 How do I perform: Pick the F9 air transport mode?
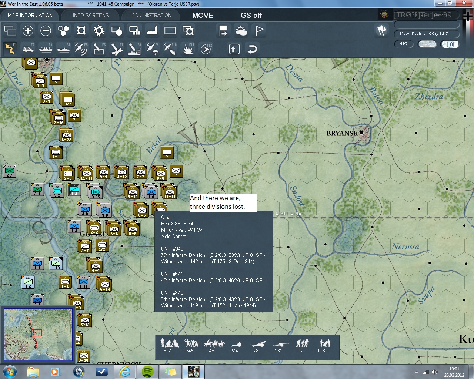click(x=152, y=49)
